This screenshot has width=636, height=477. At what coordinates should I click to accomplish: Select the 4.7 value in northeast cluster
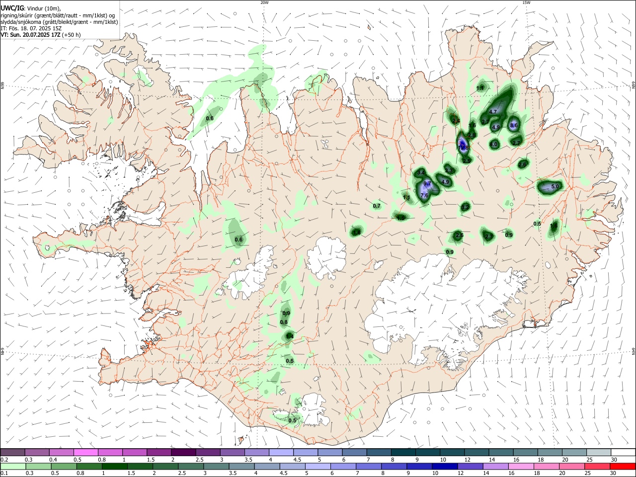(493, 112)
